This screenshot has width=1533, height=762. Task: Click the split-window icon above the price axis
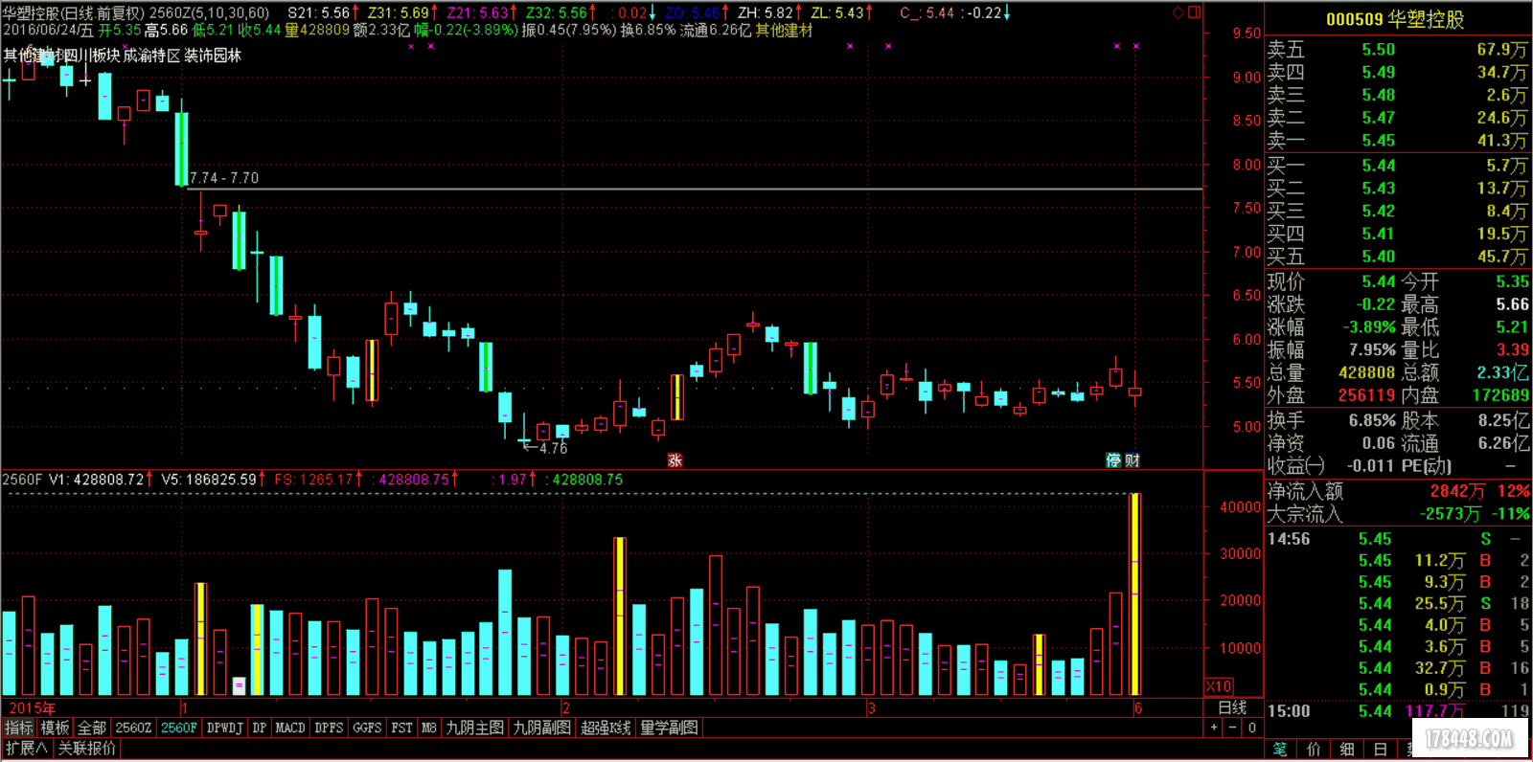1194,12
